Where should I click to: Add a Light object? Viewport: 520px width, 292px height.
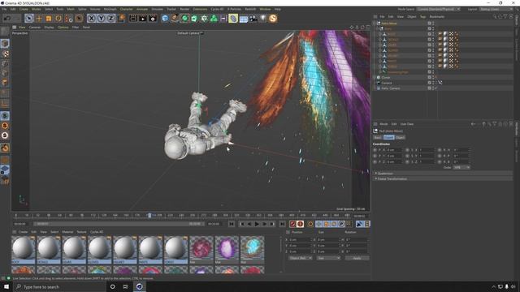[x=263, y=18]
